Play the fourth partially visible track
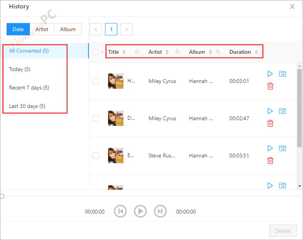This screenshot has height=240, width=303. point(270,185)
